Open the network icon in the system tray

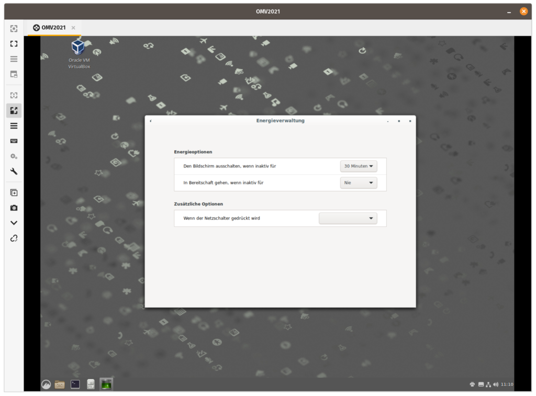pos(488,384)
